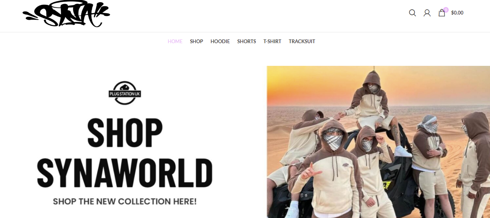Open the user account icon

point(427,13)
